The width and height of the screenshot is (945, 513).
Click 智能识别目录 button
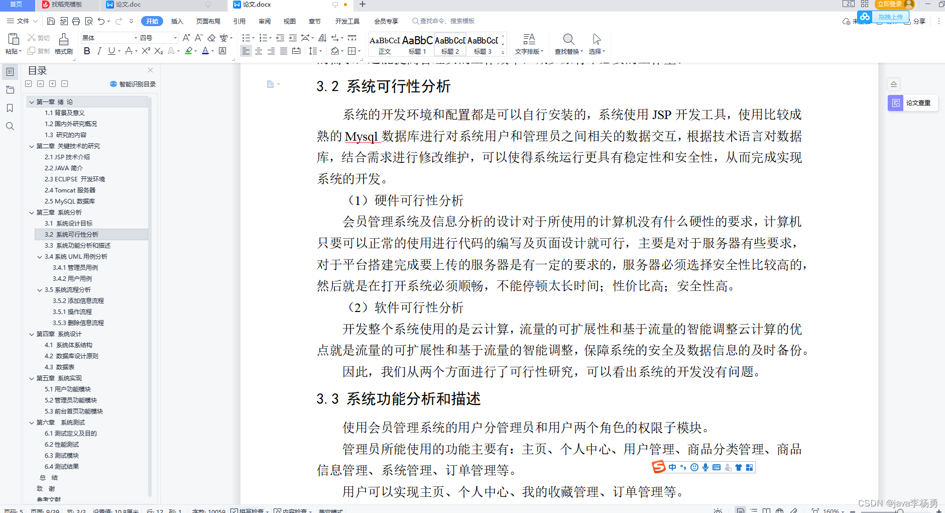click(133, 84)
